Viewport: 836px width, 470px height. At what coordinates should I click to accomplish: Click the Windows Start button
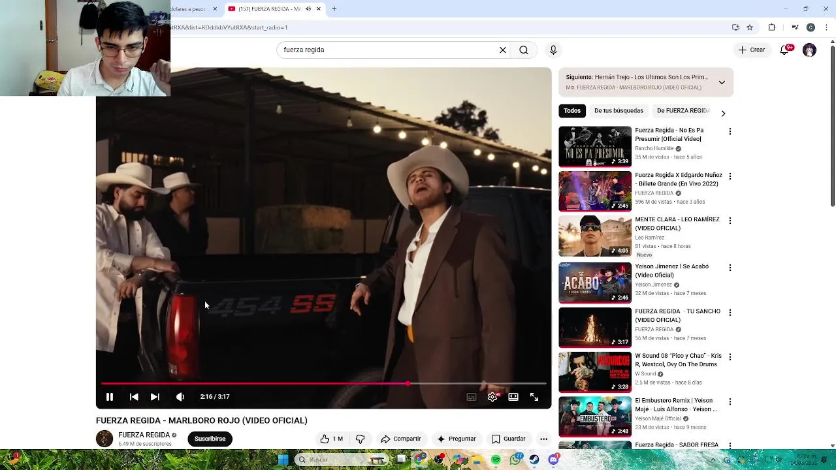283,460
